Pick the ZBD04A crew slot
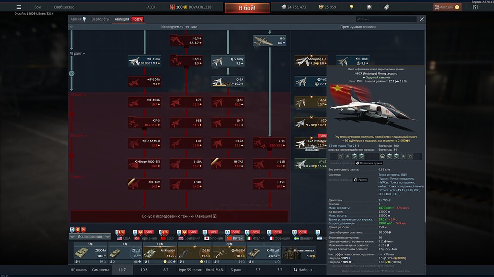 click(90, 253)
